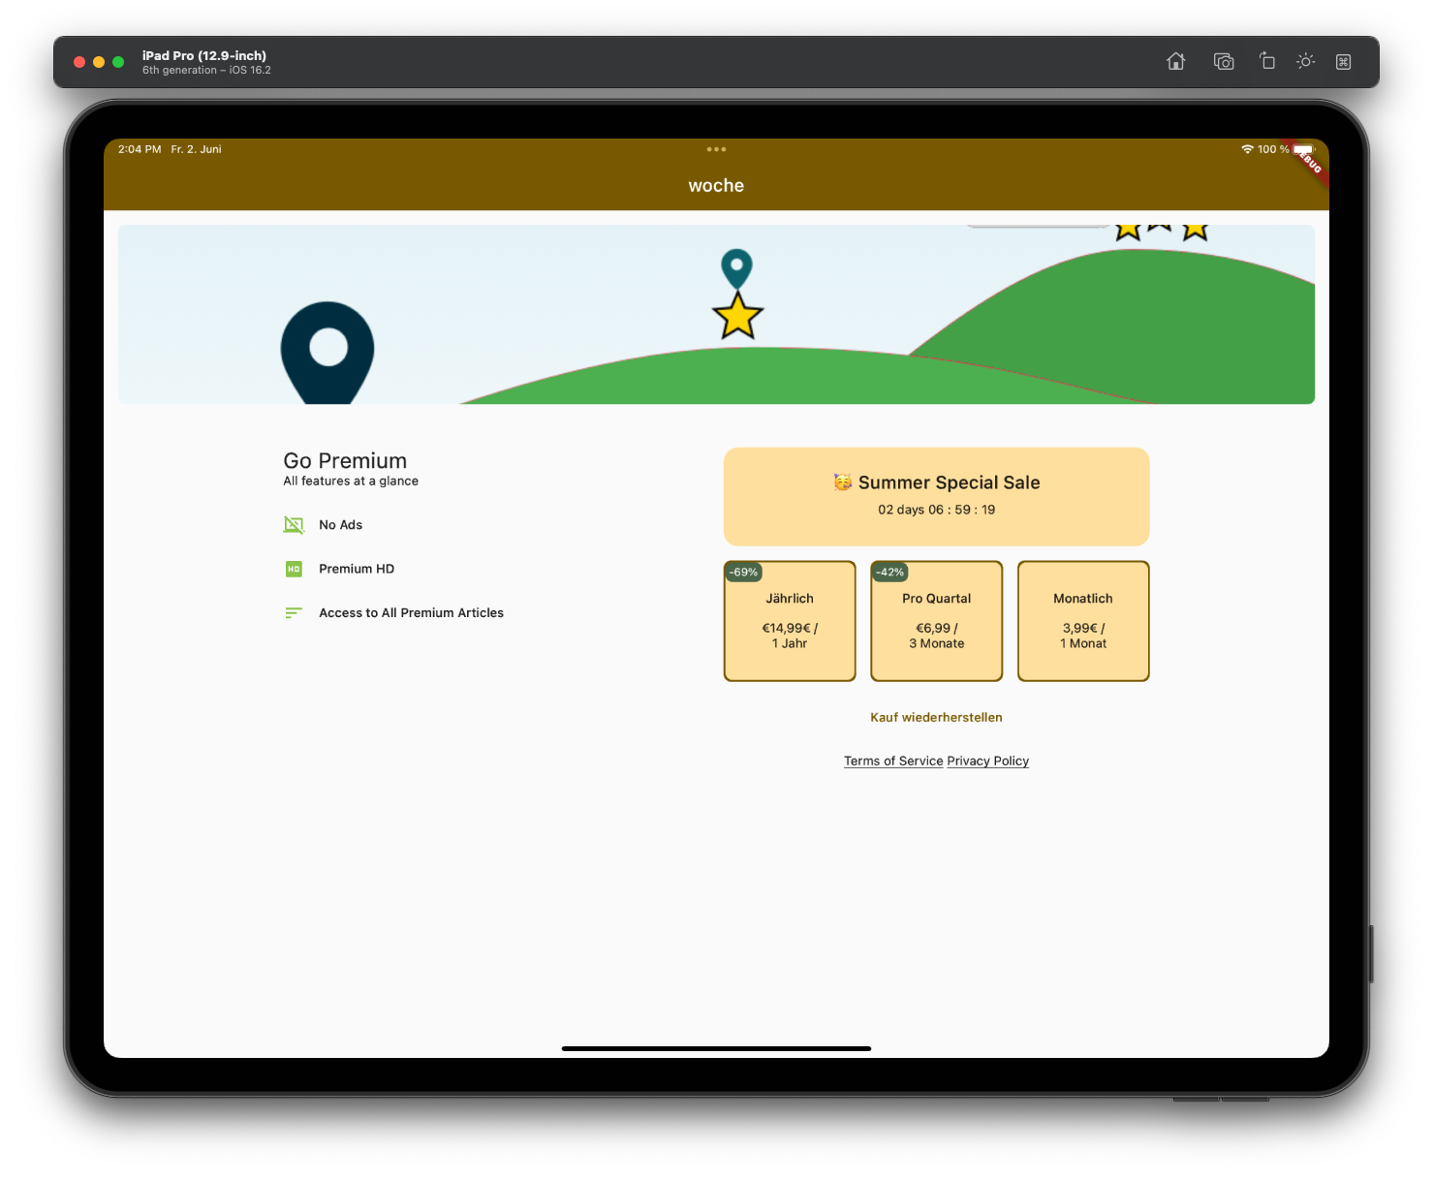Rotate the device with the rotate icon
This screenshot has width=1433, height=1180.
tap(1266, 61)
